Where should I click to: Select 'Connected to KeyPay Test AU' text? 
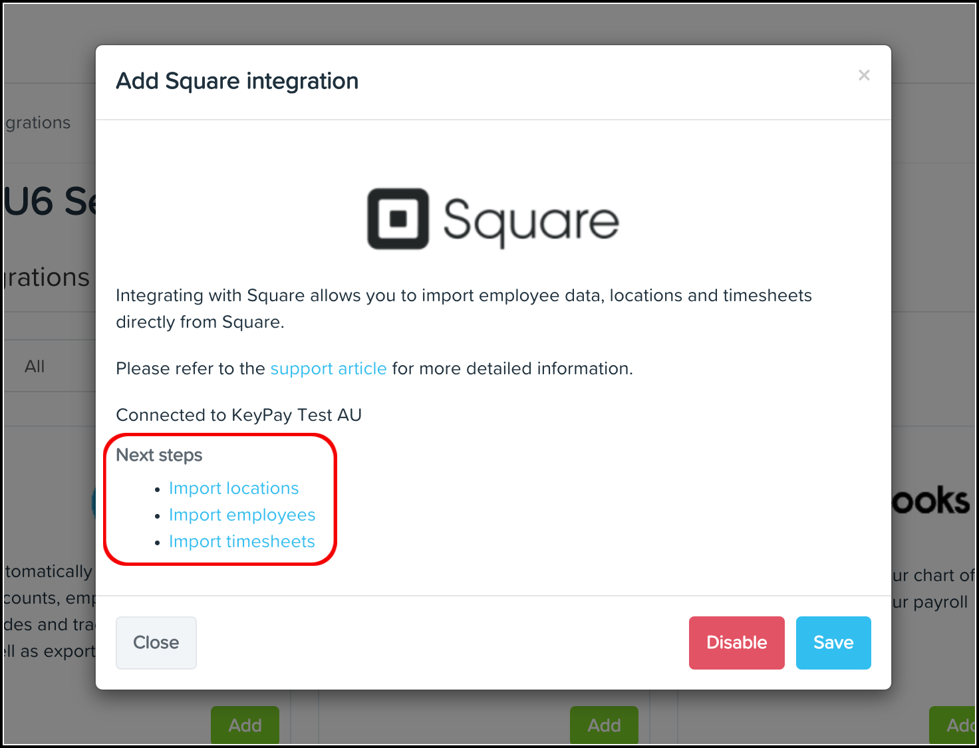[239, 415]
